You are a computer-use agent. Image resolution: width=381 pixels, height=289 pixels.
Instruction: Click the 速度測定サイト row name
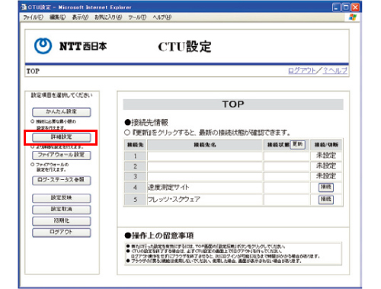coord(168,188)
